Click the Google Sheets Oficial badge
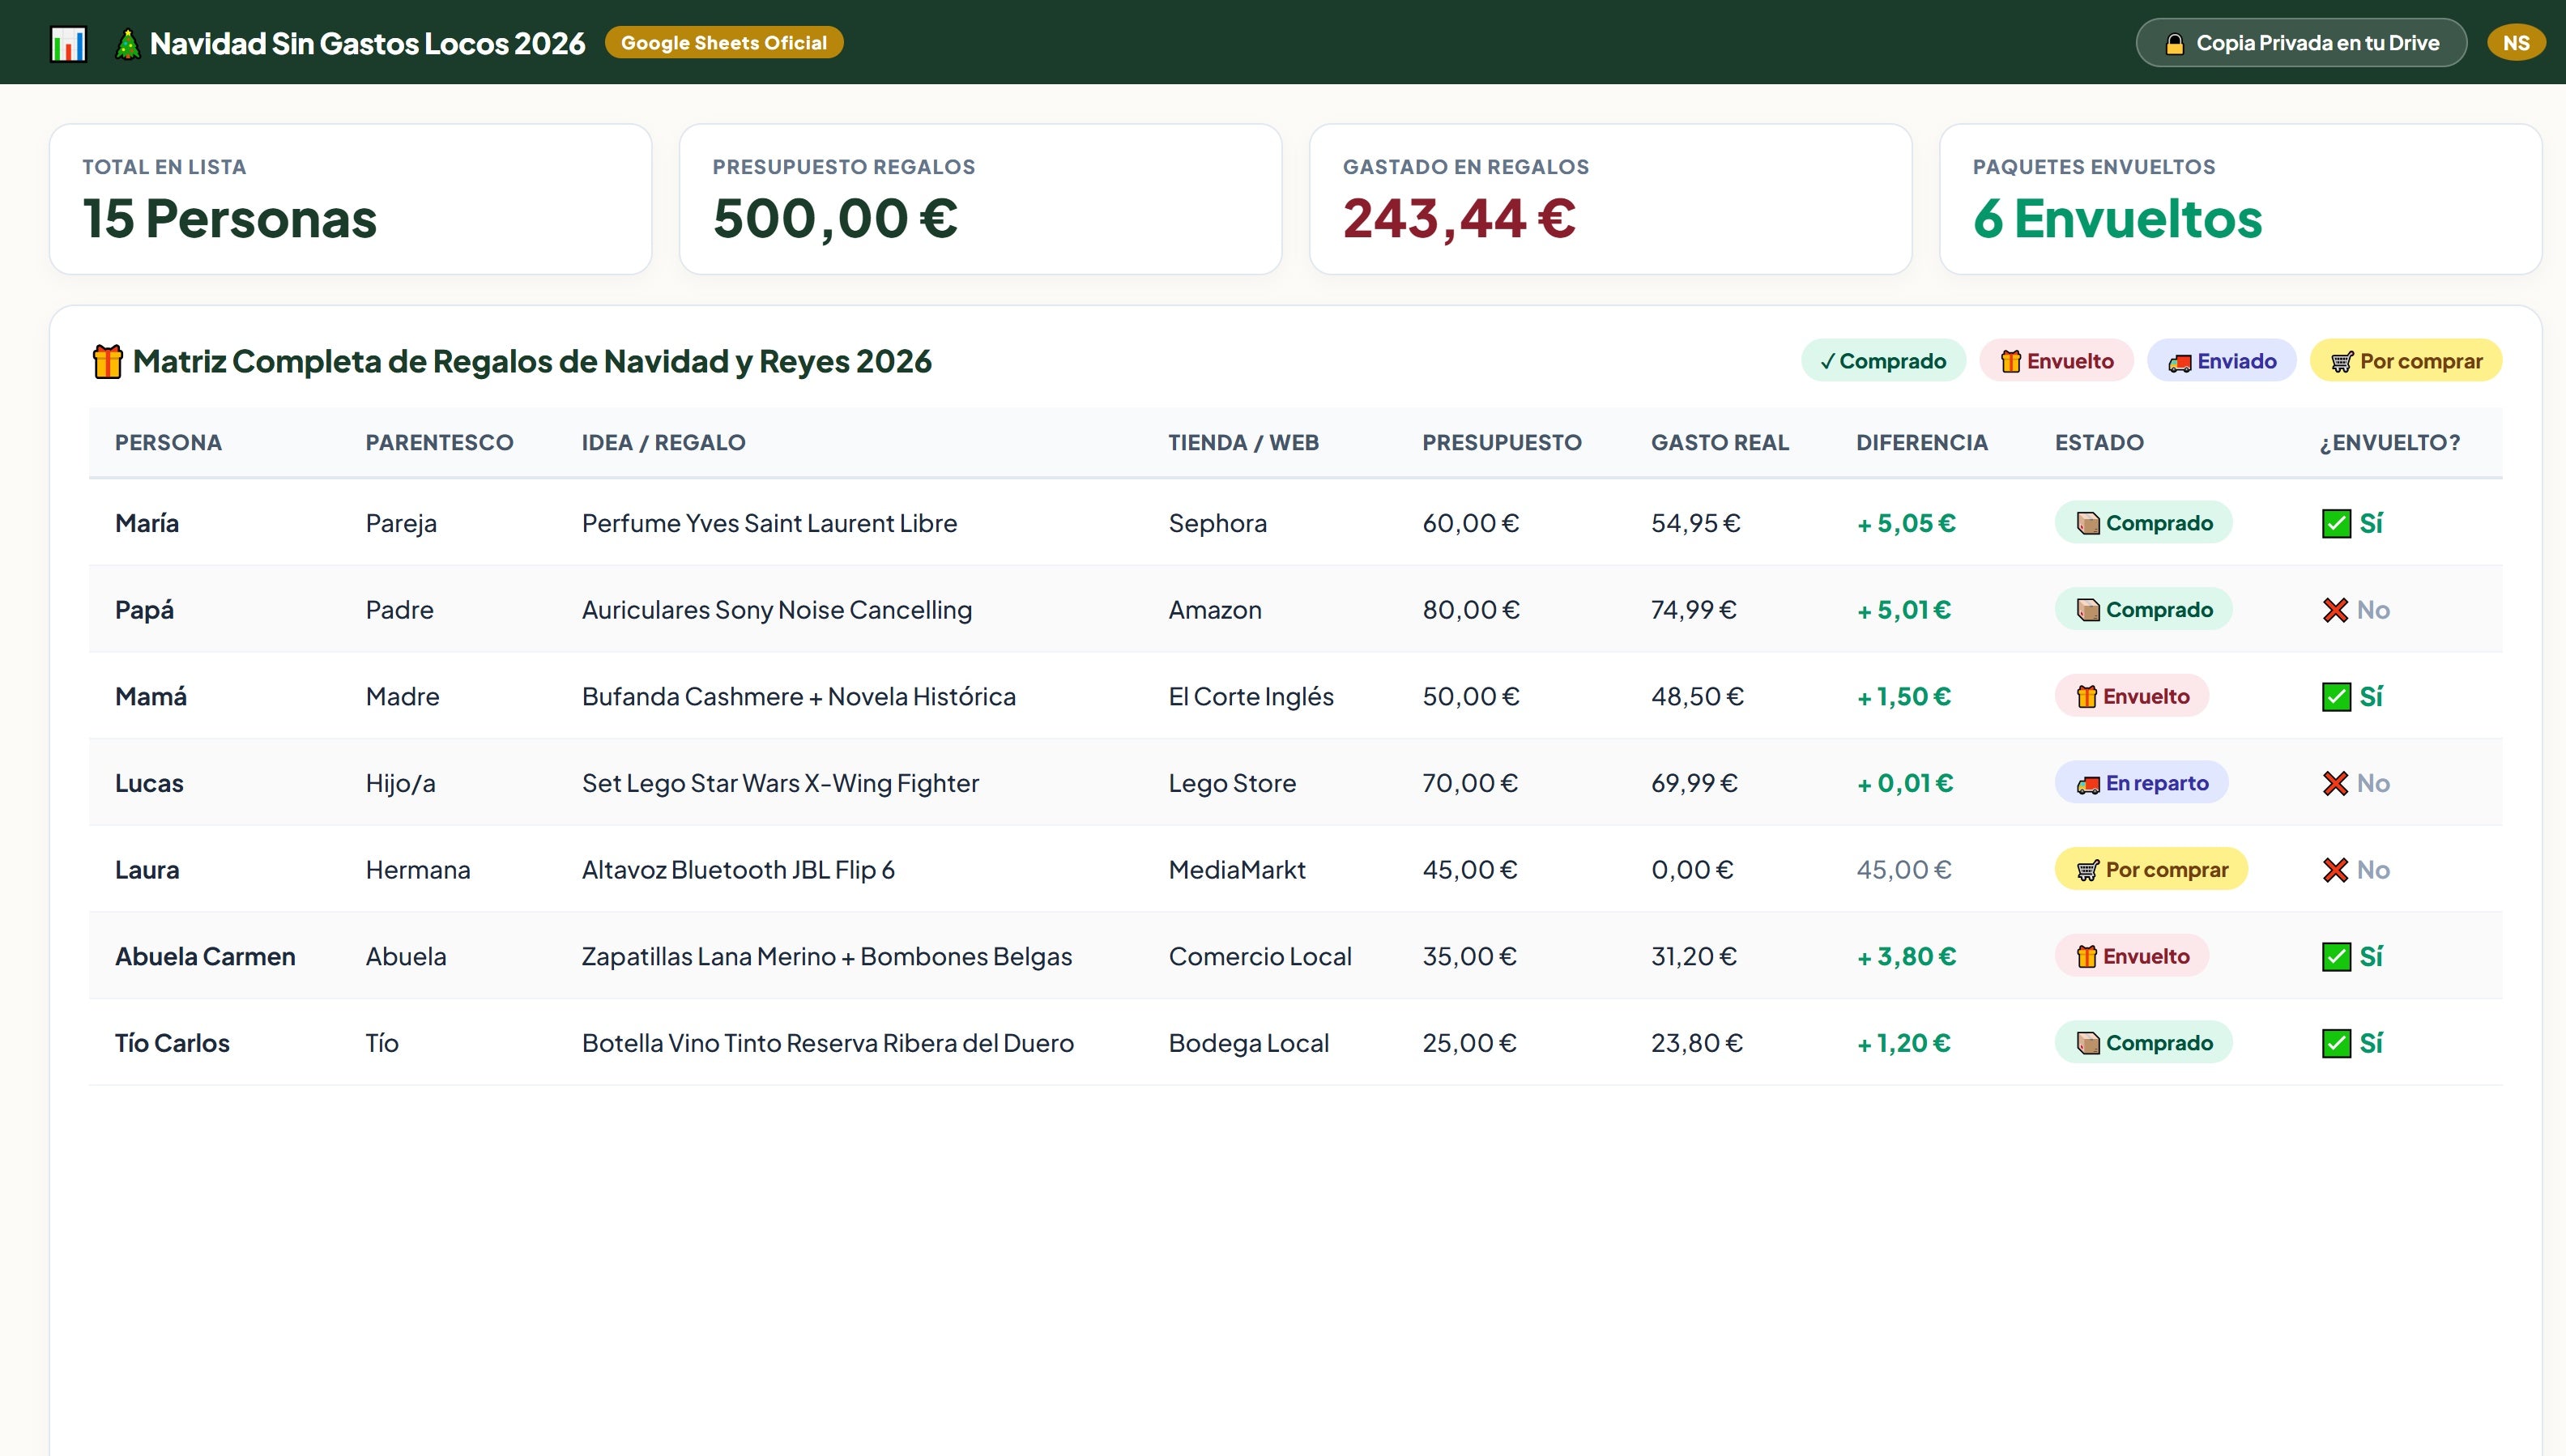Screen dimensions: 2566x1456 pyautogui.click(x=724, y=42)
